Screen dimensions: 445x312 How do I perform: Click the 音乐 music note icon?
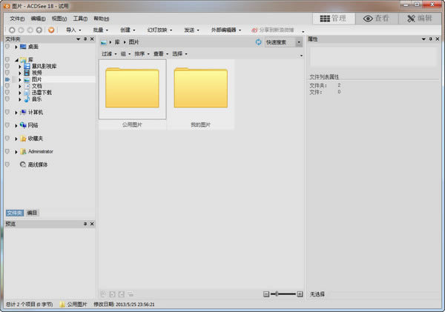pyautogui.click(x=27, y=99)
